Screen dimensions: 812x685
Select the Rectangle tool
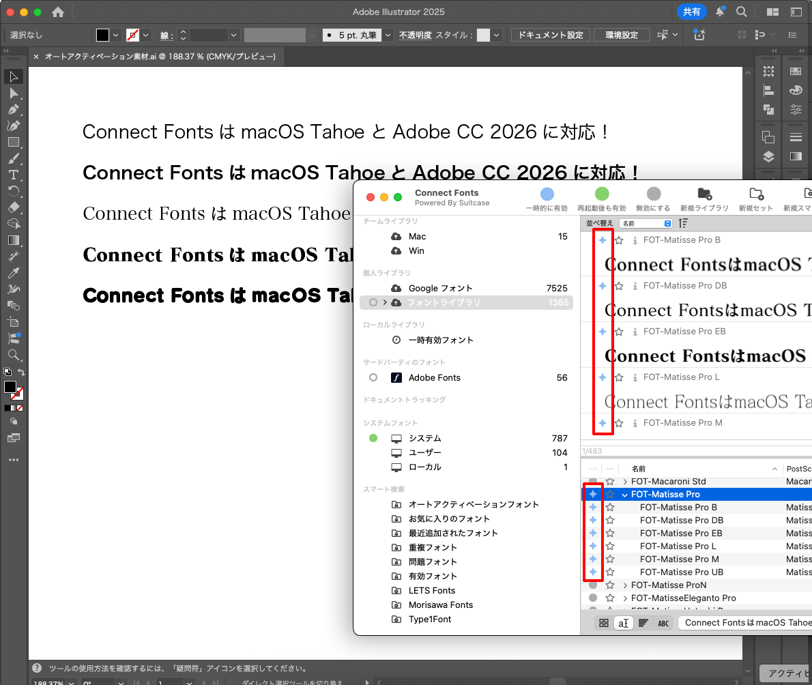click(x=14, y=143)
